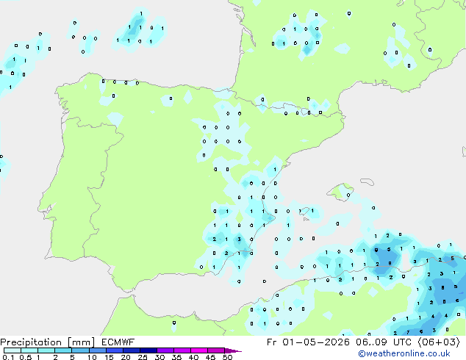
Task: Click the legend label '50'
Action: 227,357
